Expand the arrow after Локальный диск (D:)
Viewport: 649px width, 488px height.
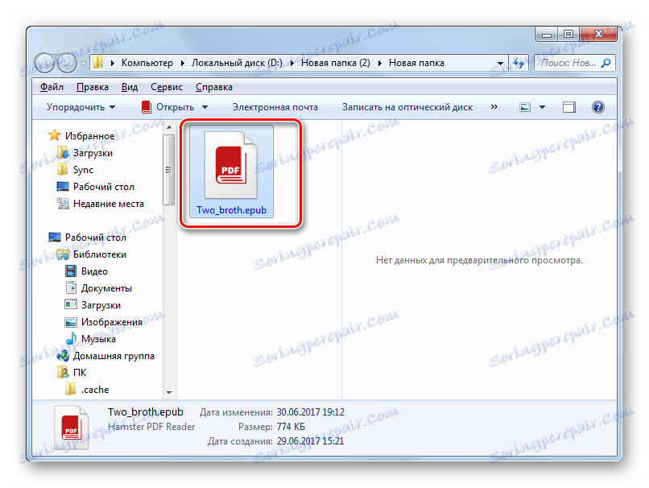(292, 64)
